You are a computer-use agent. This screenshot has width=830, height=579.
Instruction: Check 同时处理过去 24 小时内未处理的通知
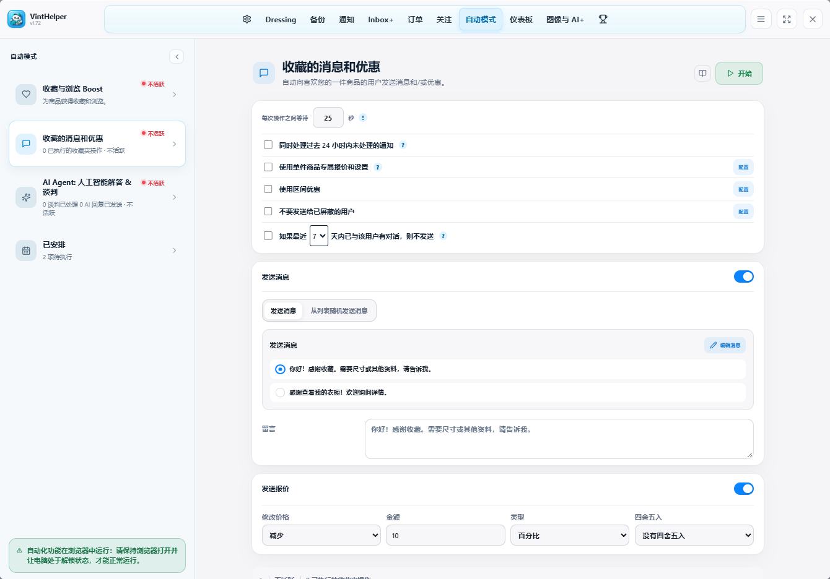coord(268,145)
